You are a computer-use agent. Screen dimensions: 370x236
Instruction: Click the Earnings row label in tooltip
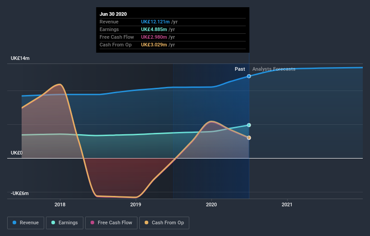coord(109,29)
